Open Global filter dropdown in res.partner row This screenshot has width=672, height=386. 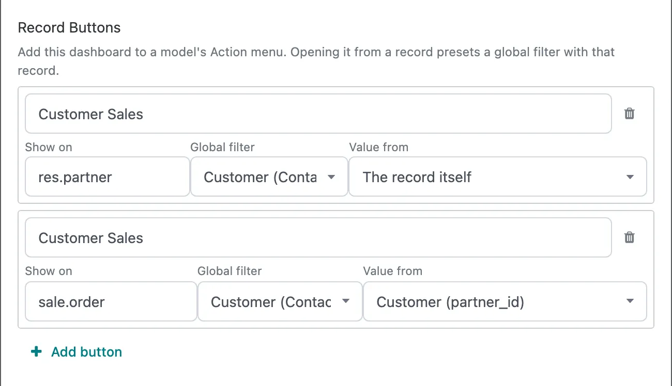269,177
